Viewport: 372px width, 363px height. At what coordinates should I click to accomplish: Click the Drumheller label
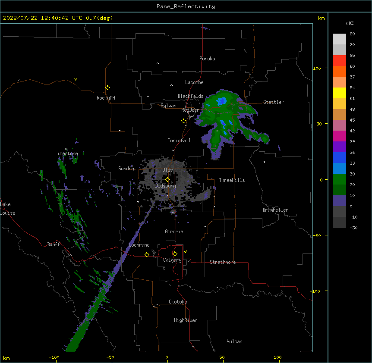click(275, 210)
